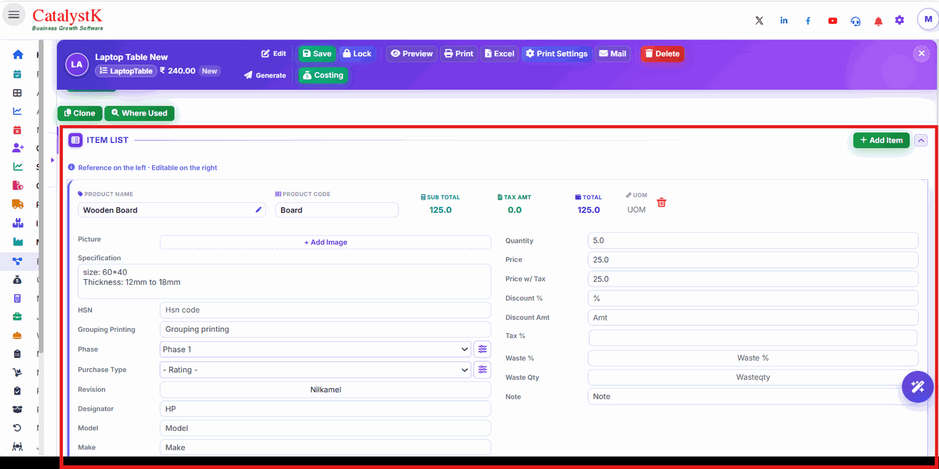Open the Purchase Type Rating dropdown
The height and width of the screenshot is (469, 939).
point(315,370)
